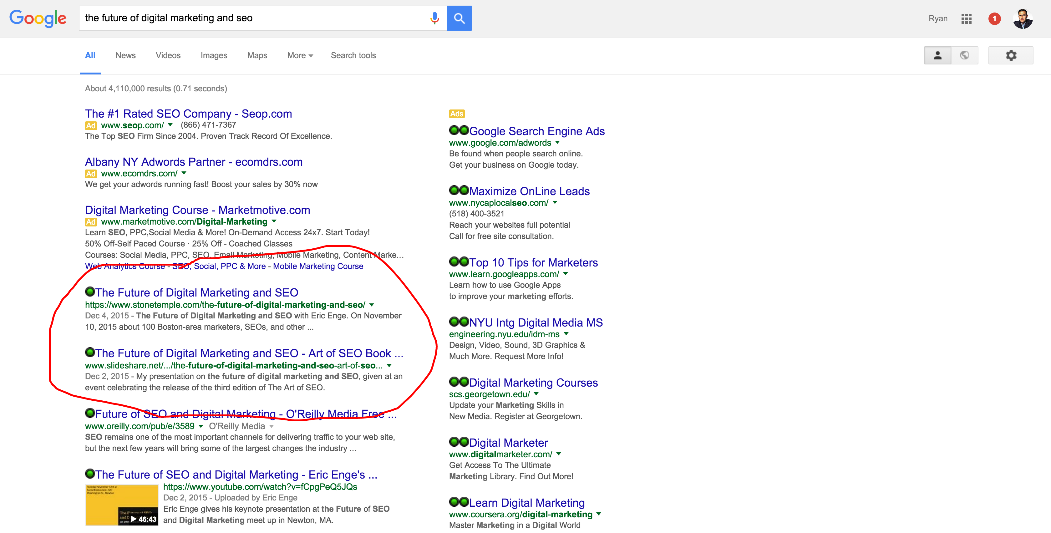Open the More search categories menu
1051x533 pixels.
click(x=300, y=55)
